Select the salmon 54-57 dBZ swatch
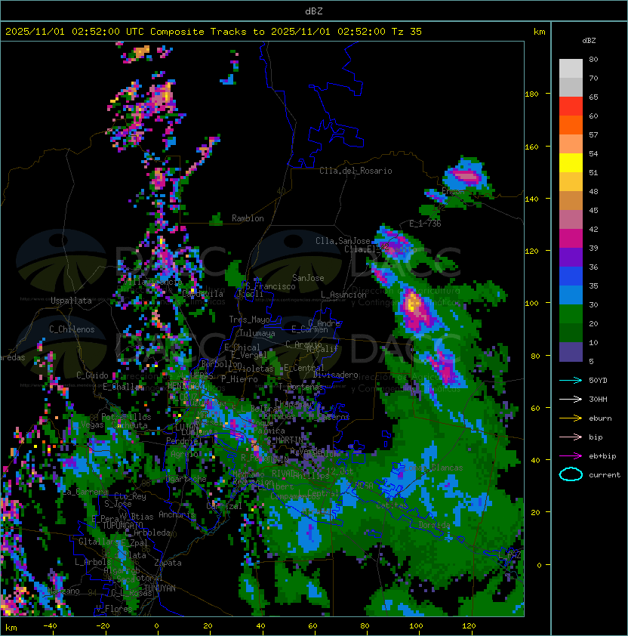 pos(571,144)
